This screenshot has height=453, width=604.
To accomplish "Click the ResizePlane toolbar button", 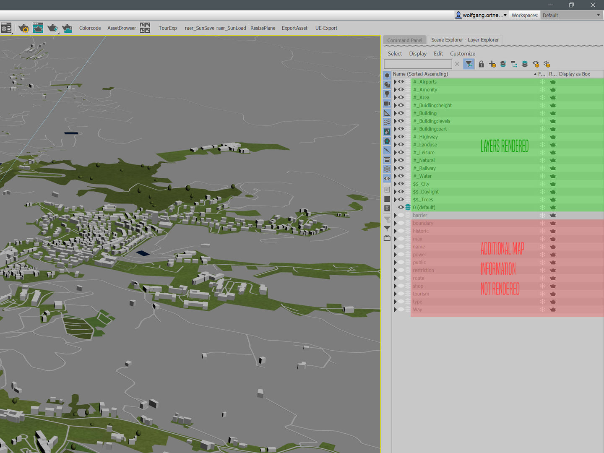I will [x=263, y=28].
